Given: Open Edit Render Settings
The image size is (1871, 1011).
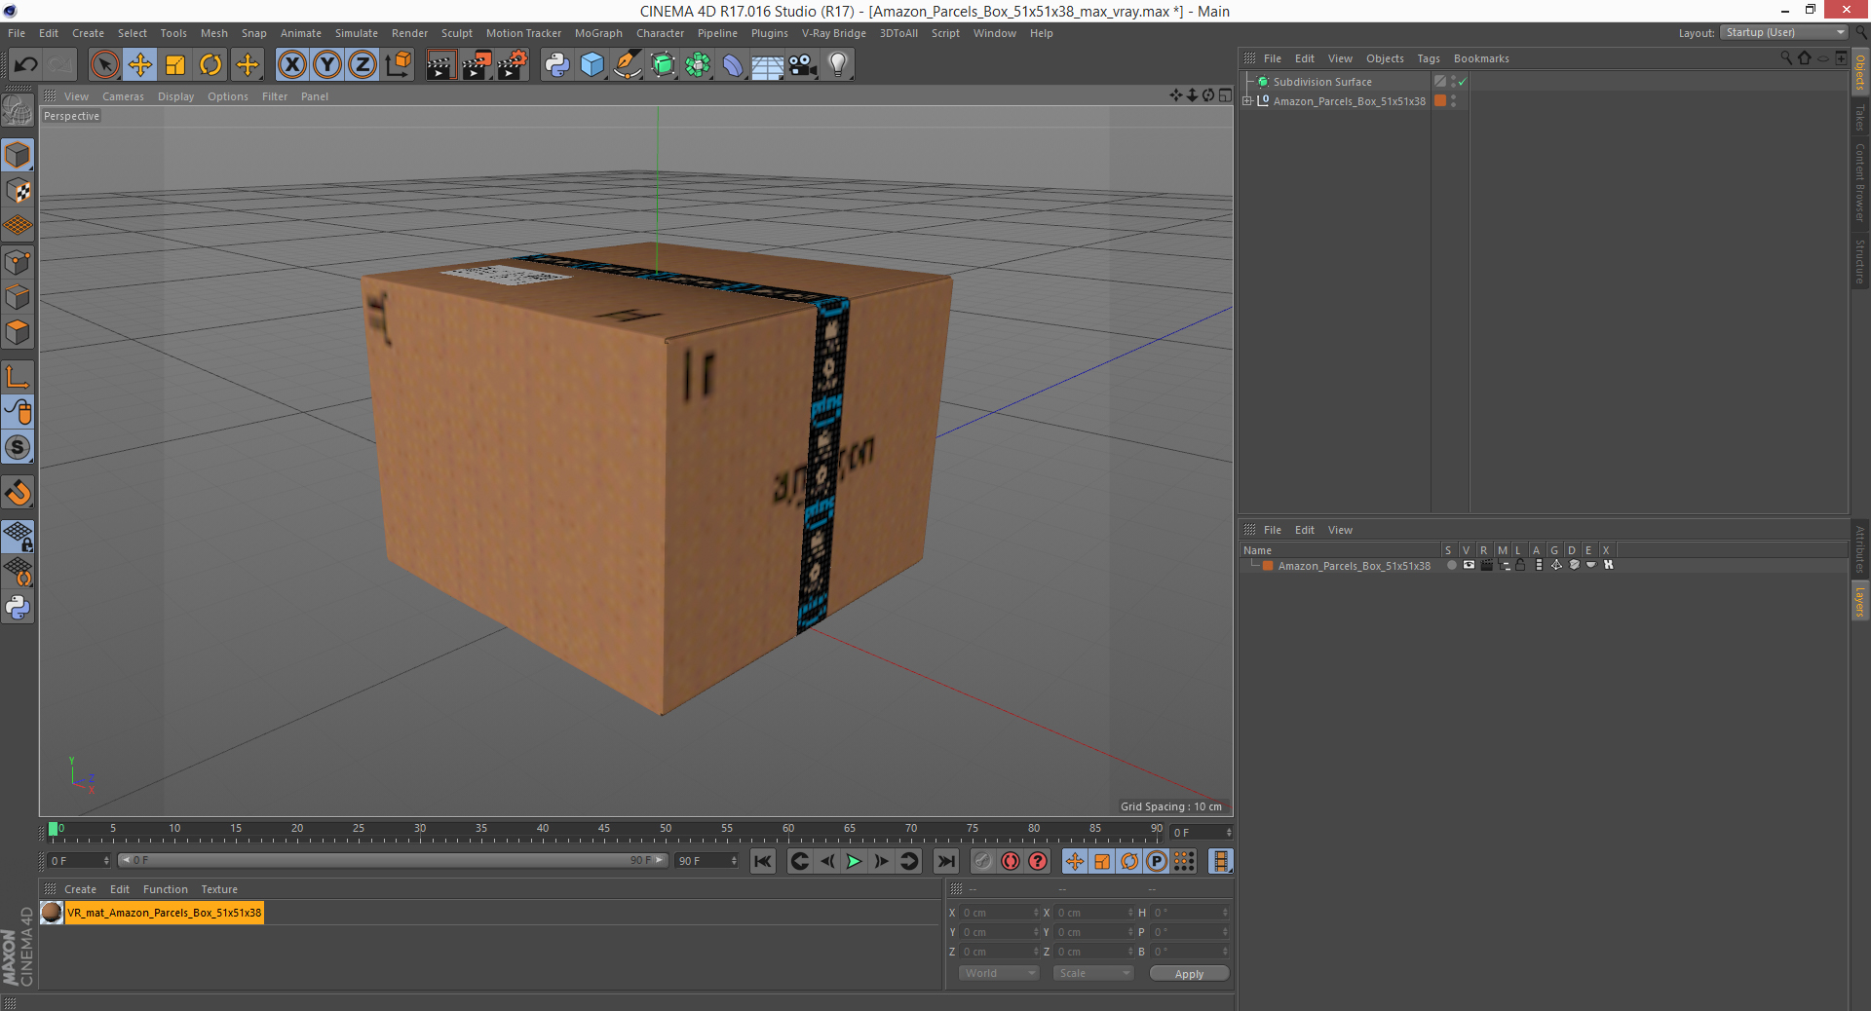Looking at the screenshot, I should 513,65.
